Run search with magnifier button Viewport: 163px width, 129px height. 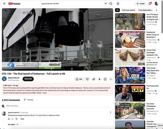click(111, 4)
